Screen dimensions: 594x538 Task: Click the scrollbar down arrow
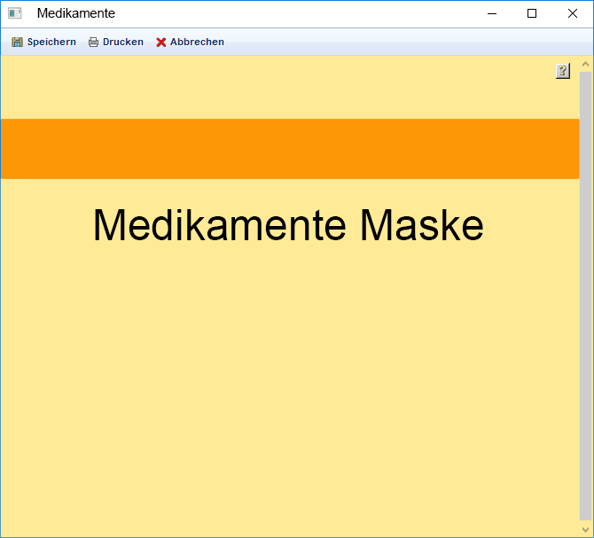point(585,529)
